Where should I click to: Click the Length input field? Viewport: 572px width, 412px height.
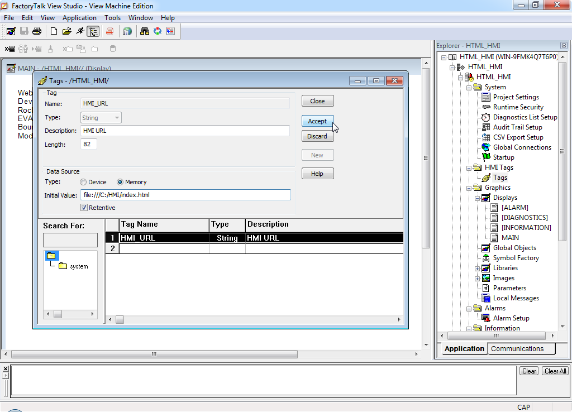point(89,144)
